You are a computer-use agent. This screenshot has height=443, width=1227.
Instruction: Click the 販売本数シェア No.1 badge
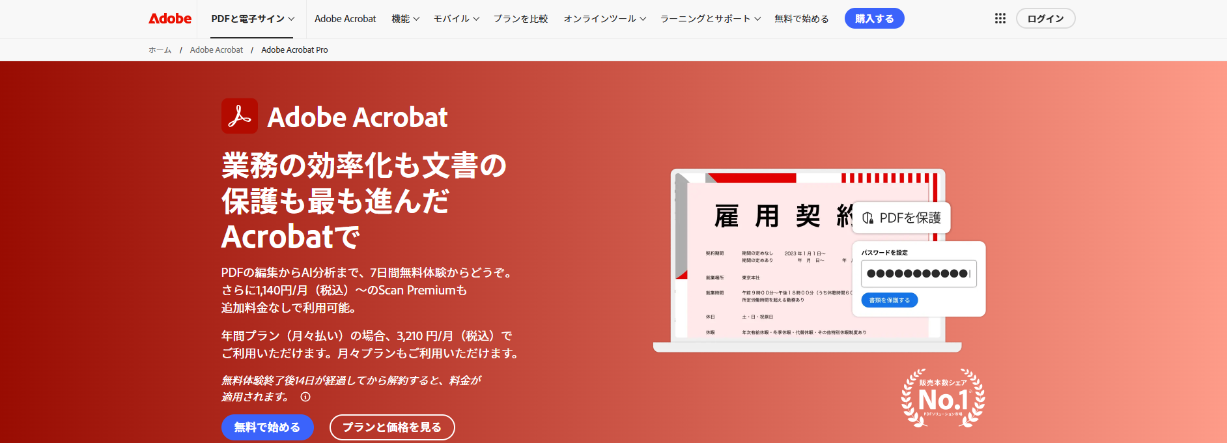[943, 397]
